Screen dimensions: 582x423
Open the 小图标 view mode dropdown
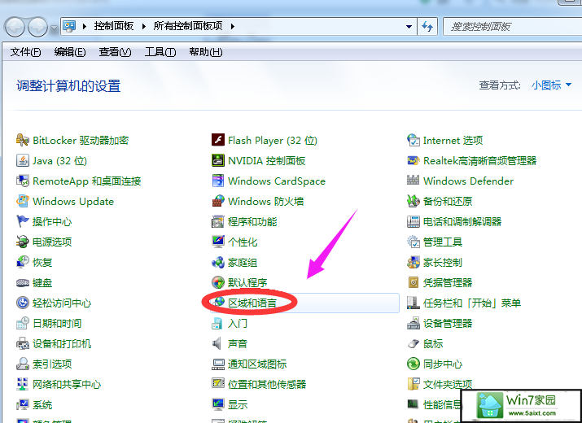(551, 85)
